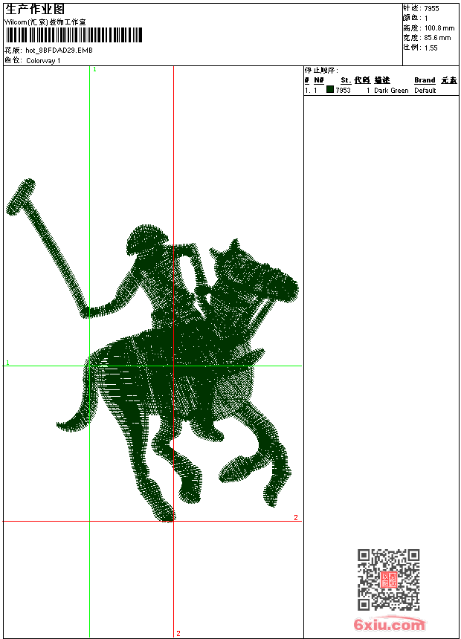Click the green marker 1 at left edge
The width and height of the screenshot is (461, 639).
[x=7, y=363]
